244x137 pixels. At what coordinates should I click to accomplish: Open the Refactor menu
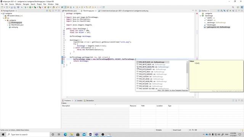coord(18,4)
